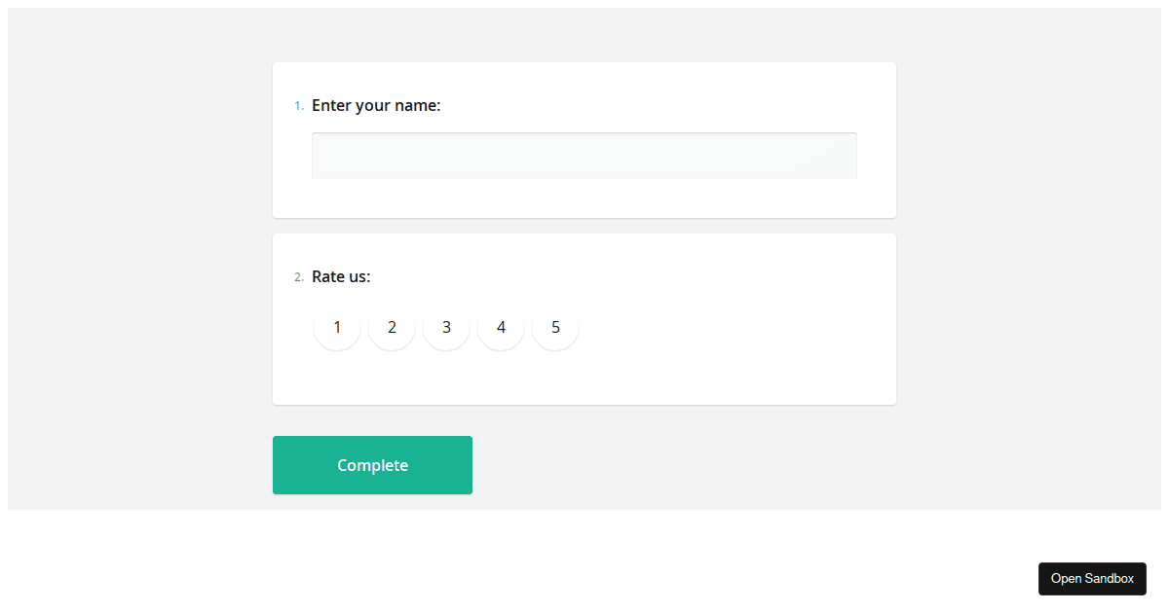This screenshot has height=613, width=1169.
Task: Choose rating 2 in the rating scale
Action: [x=392, y=327]
